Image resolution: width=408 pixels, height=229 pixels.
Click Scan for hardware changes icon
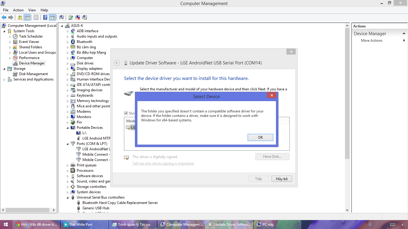(62, 17)
